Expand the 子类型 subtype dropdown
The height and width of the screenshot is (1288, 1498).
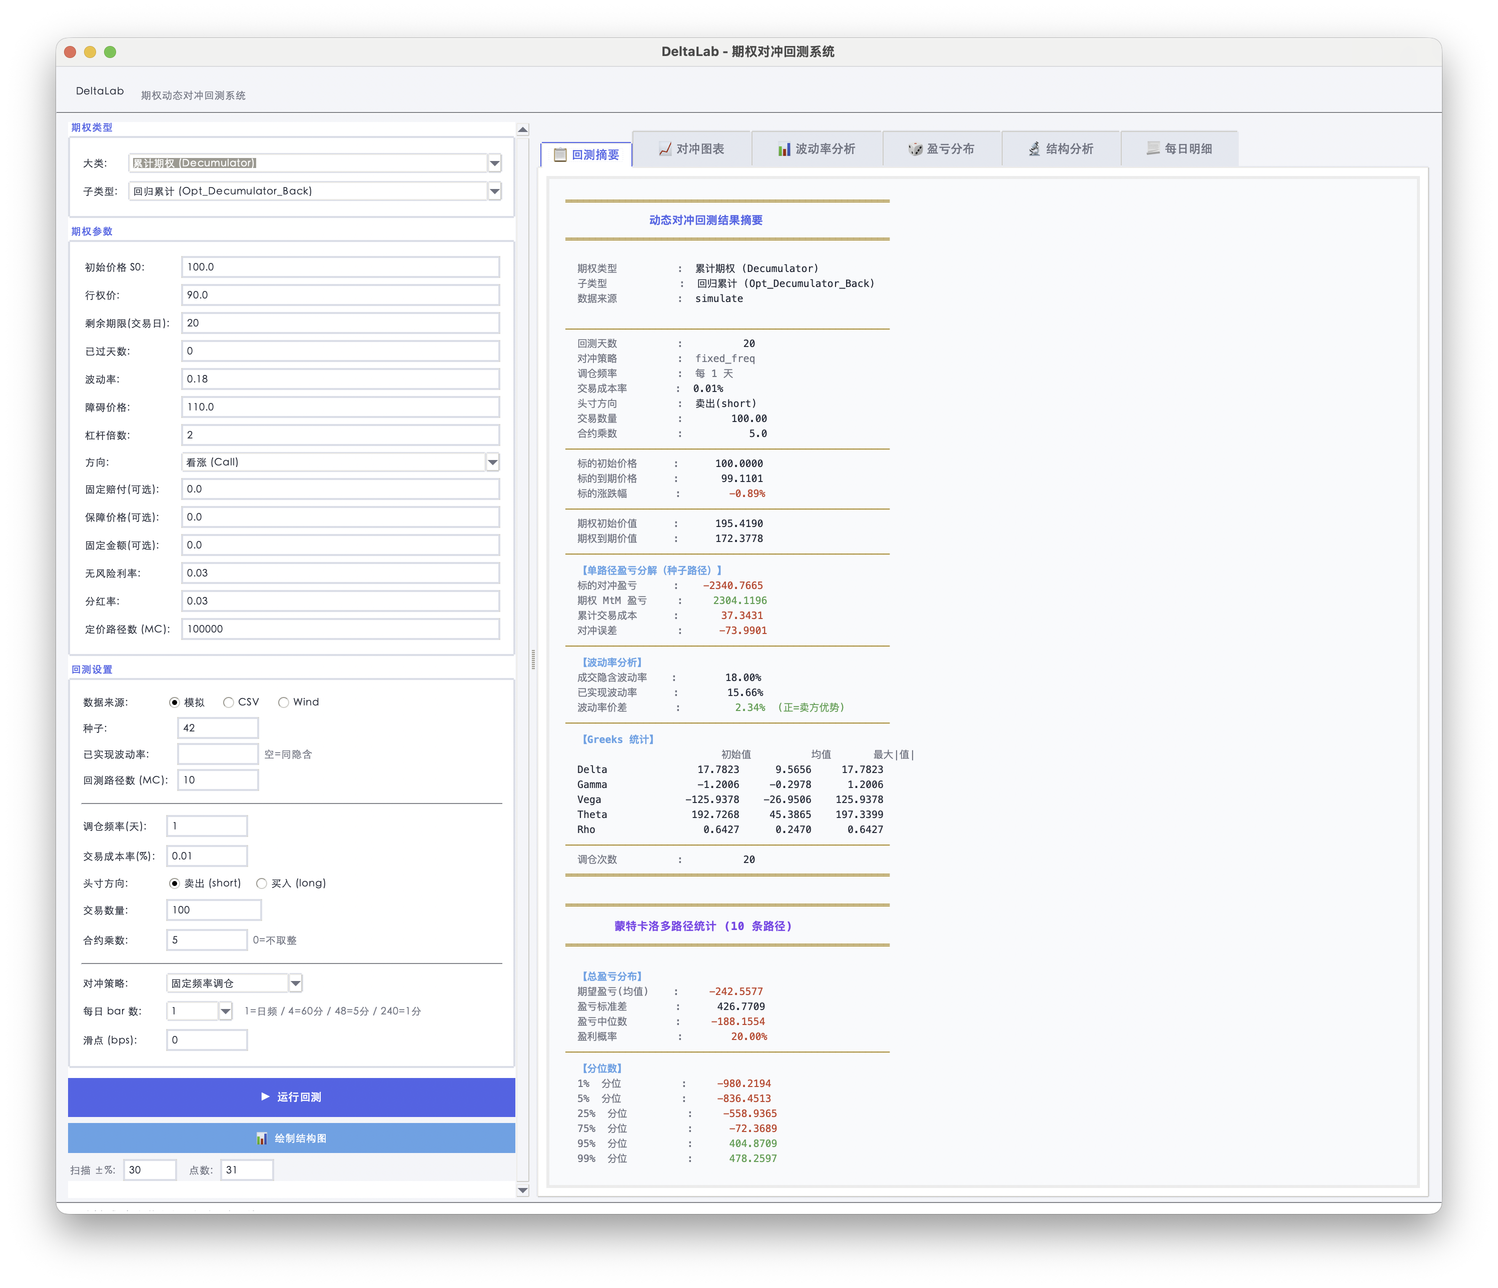(x=494, y=191)
